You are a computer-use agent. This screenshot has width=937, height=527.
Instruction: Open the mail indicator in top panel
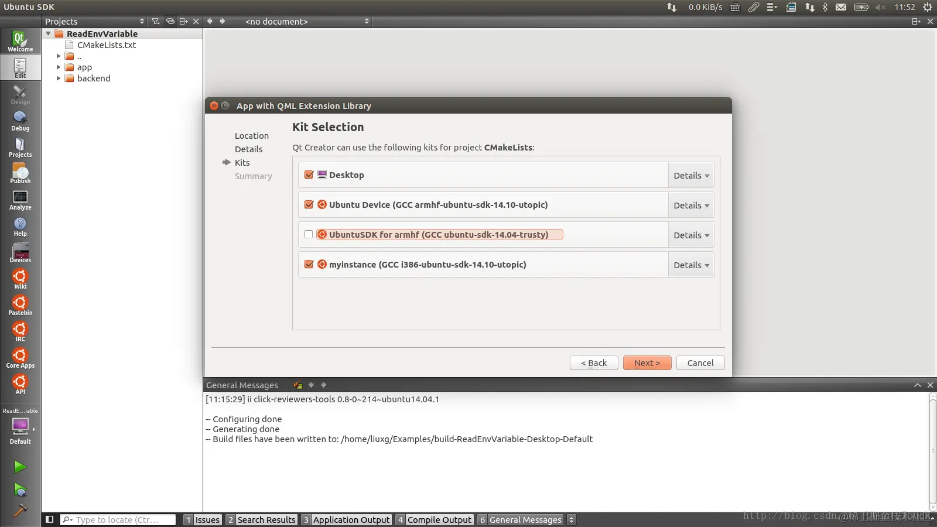(841, 7)
